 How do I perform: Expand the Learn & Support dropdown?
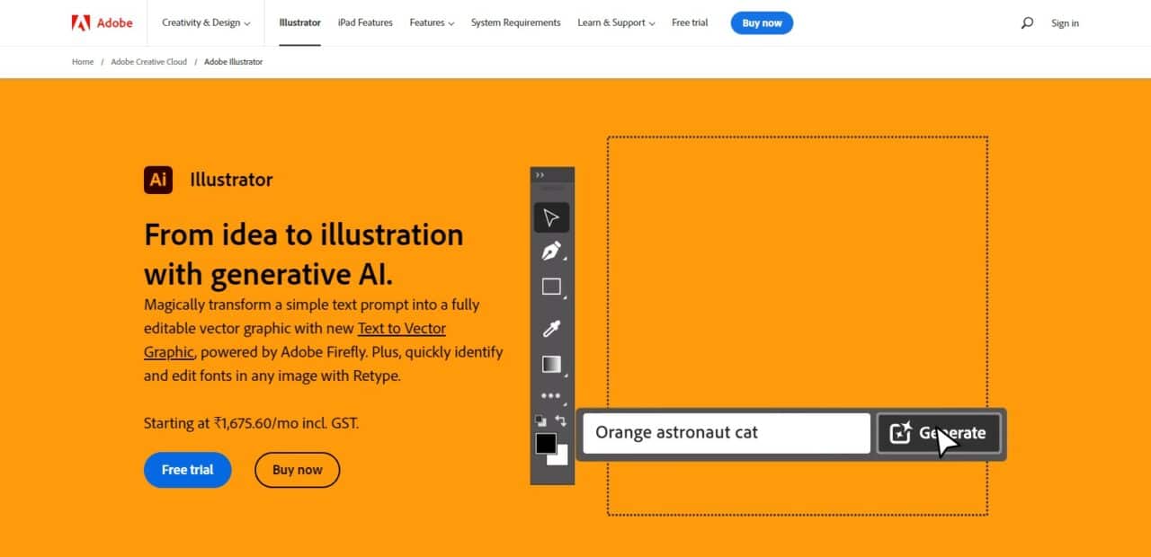click(616, 22)
